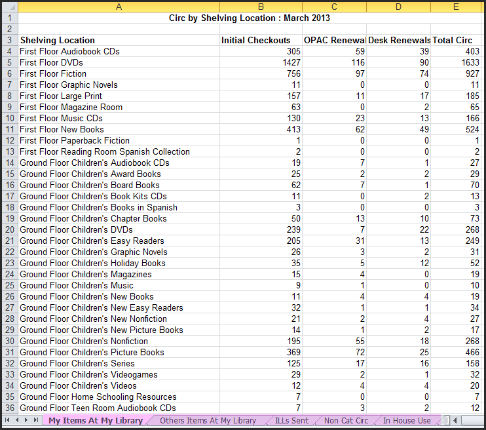
Task: Select First Floor Large Print cell
Action: click(x=119, y=96)
